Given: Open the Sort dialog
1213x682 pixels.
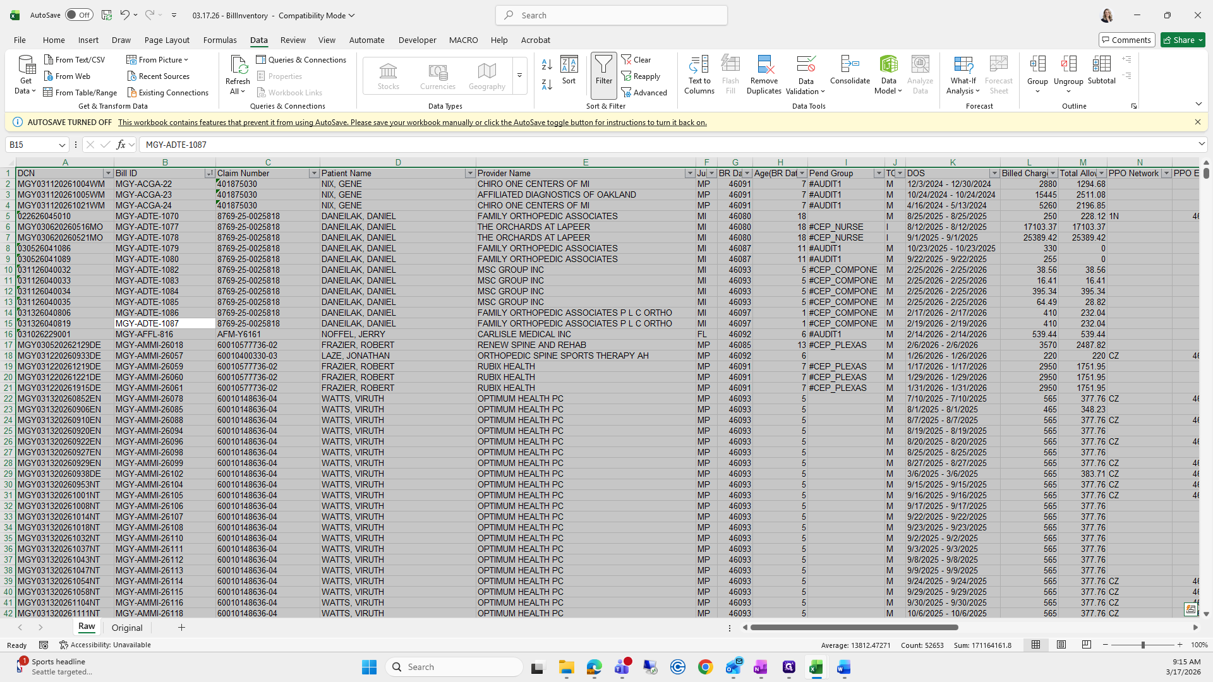Looking at the screenshot, I should (x=569, y=69).
